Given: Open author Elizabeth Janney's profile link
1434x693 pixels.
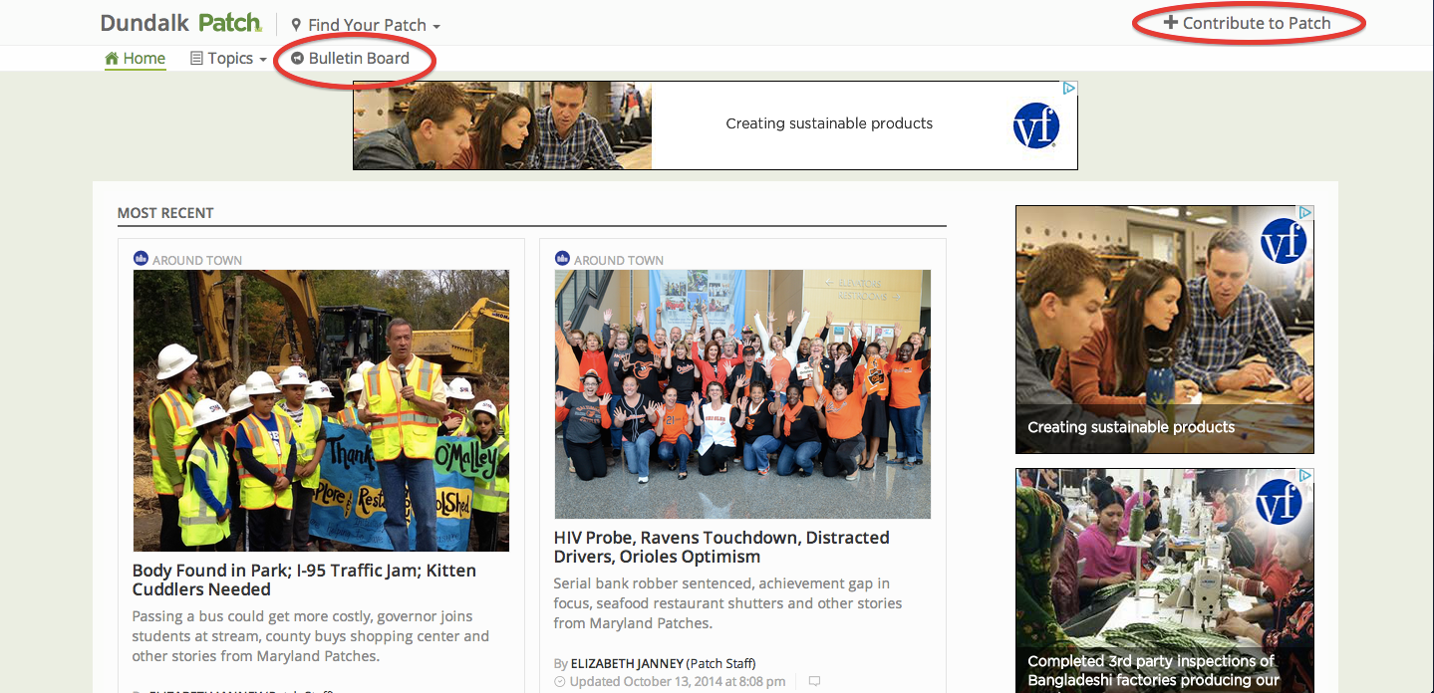Looking at the screenshot, I should 627,663.
